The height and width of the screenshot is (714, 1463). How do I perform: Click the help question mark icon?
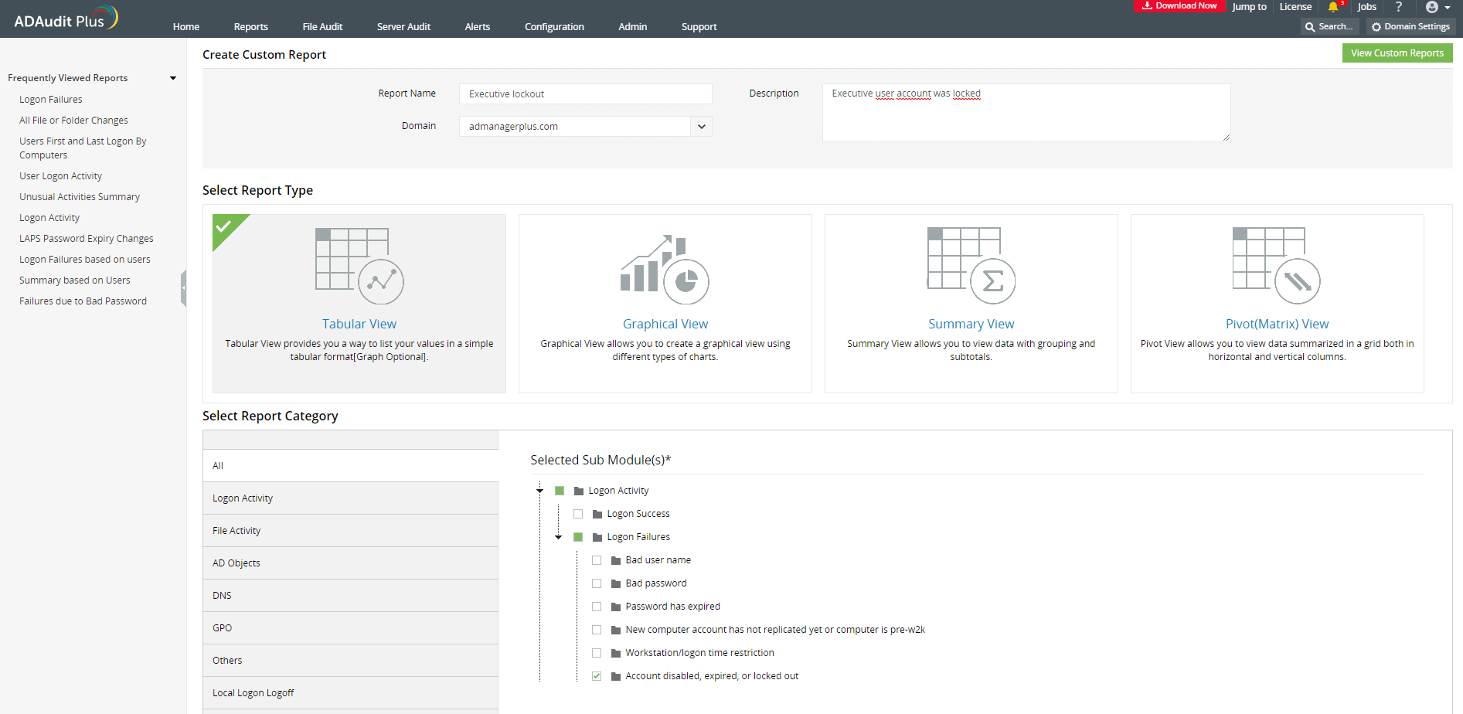pyautogui.click(x=1398, y=7)
